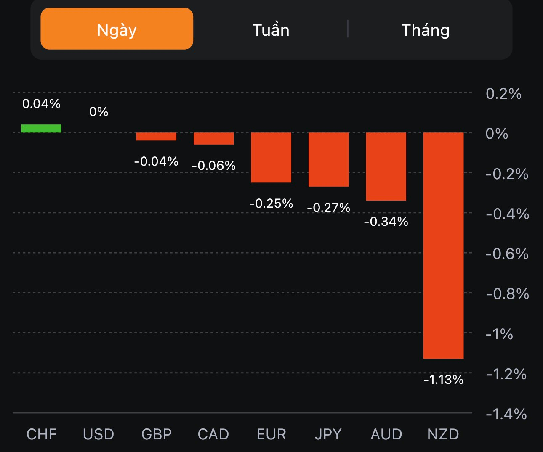Click the tall NZD bar
This screenshot has width=543, height=452.
click(443, 245)
